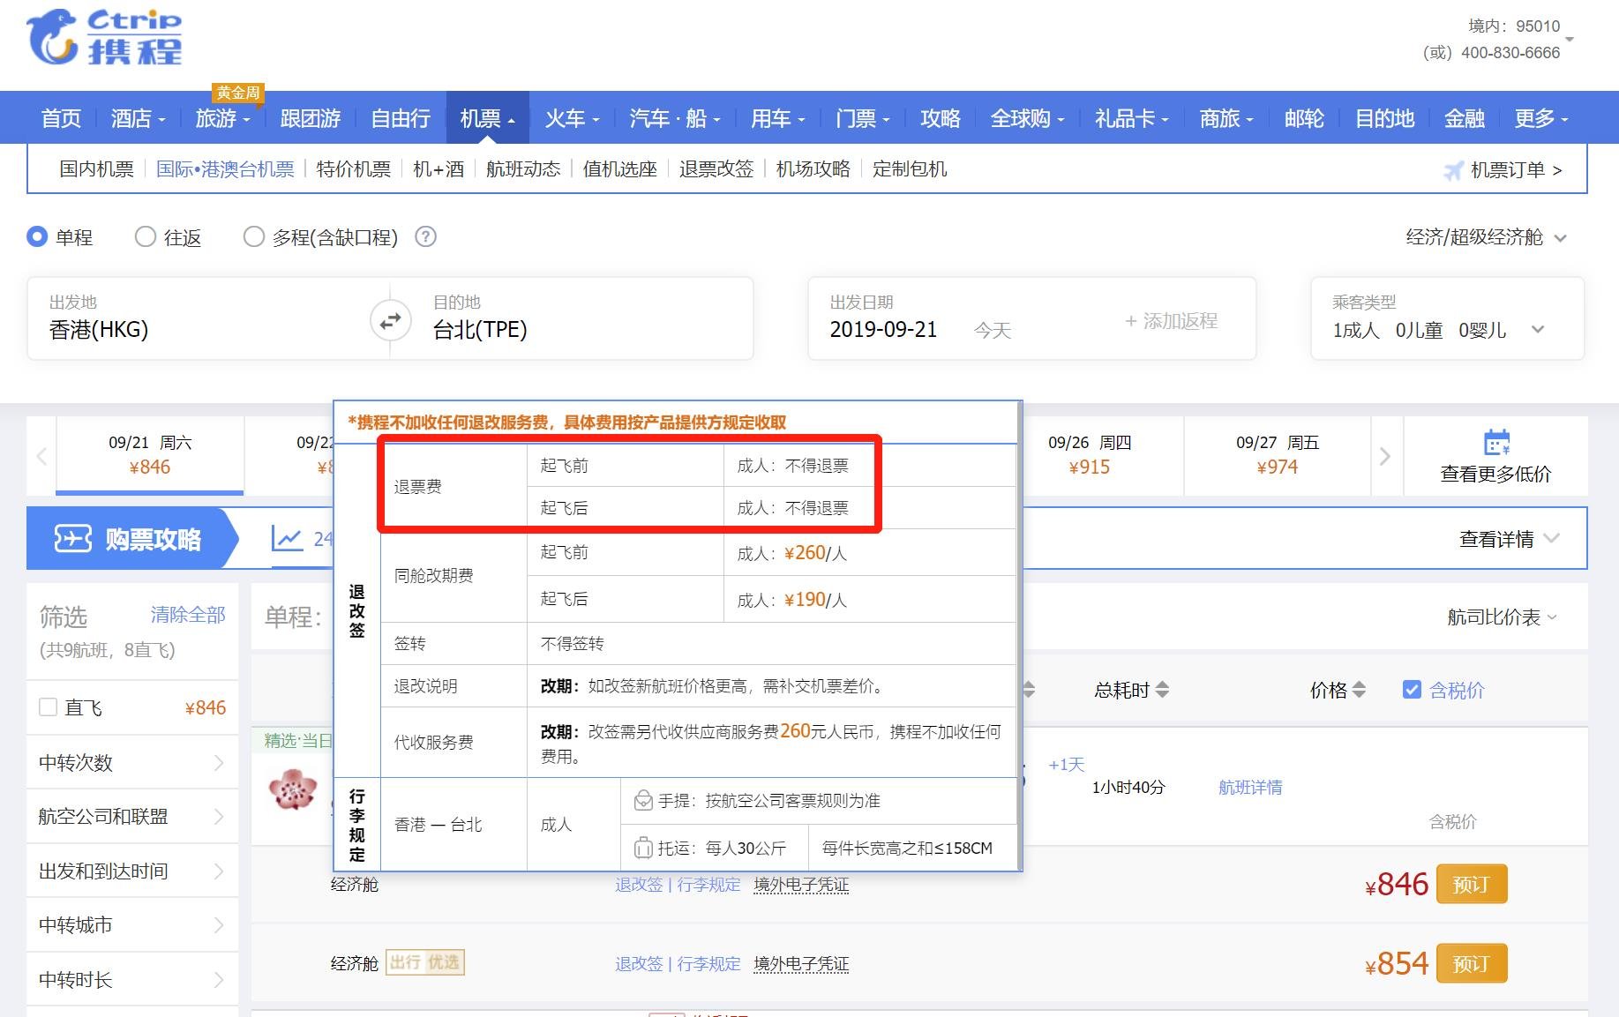
Task: Click 查看更多低价 calendar button
Action: pos(1495,456)
